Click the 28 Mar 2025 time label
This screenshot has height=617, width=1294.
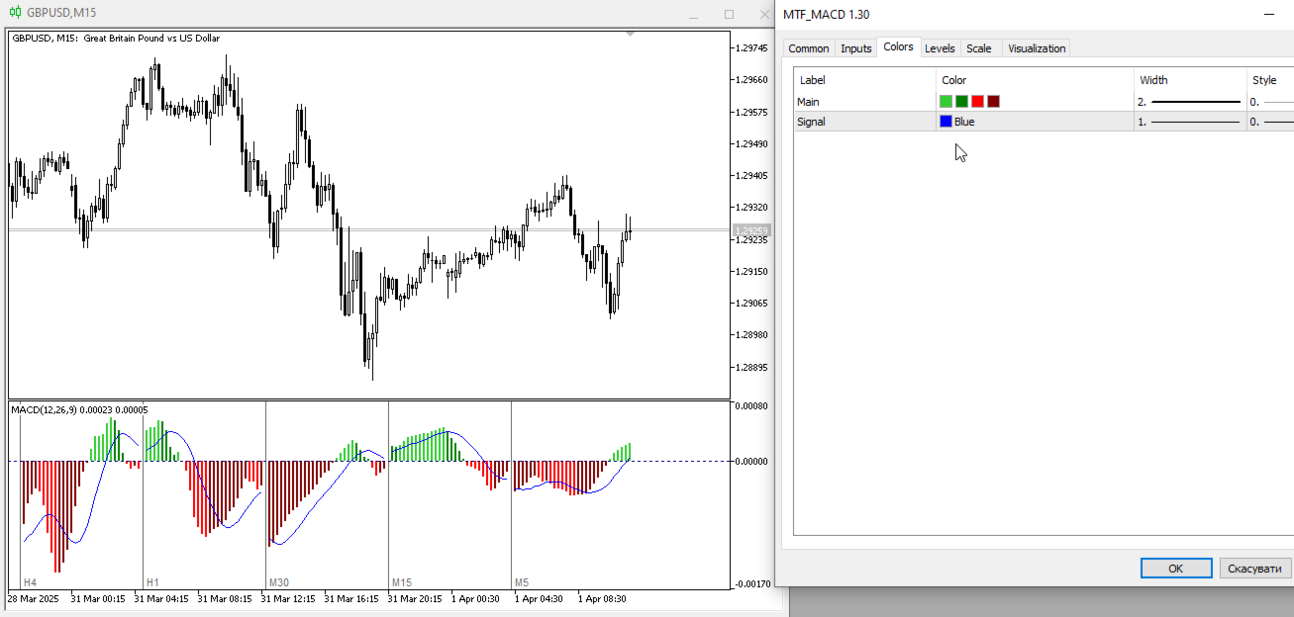34,598
